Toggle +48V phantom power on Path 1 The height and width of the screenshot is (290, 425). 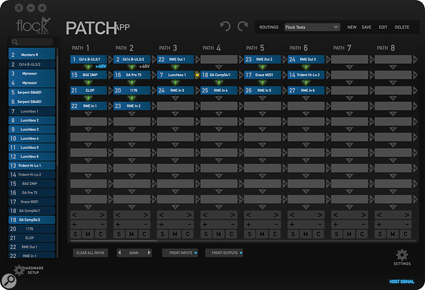pyautogui.click(x=101, y=67)
